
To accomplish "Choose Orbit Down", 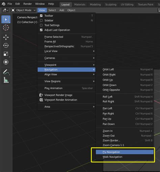I will coord(125,85).
